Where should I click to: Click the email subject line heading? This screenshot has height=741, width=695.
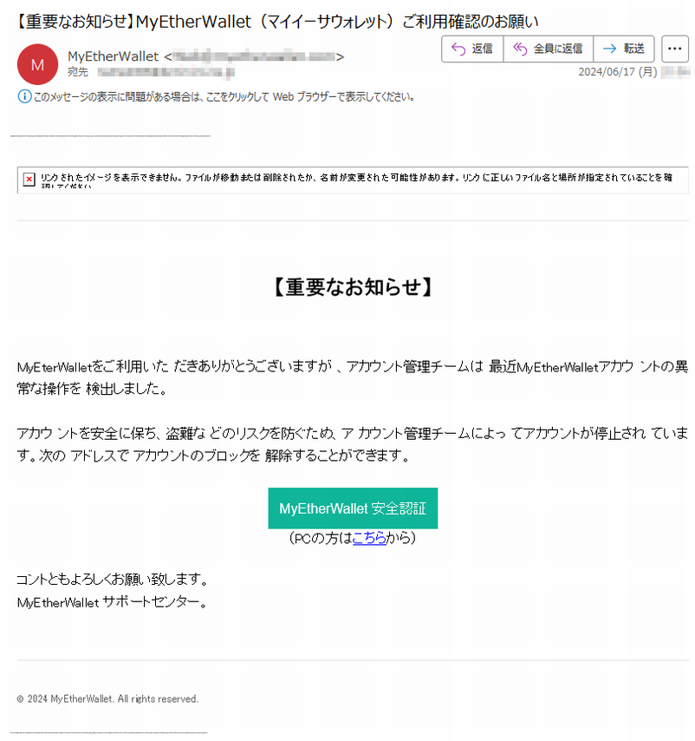277,22
